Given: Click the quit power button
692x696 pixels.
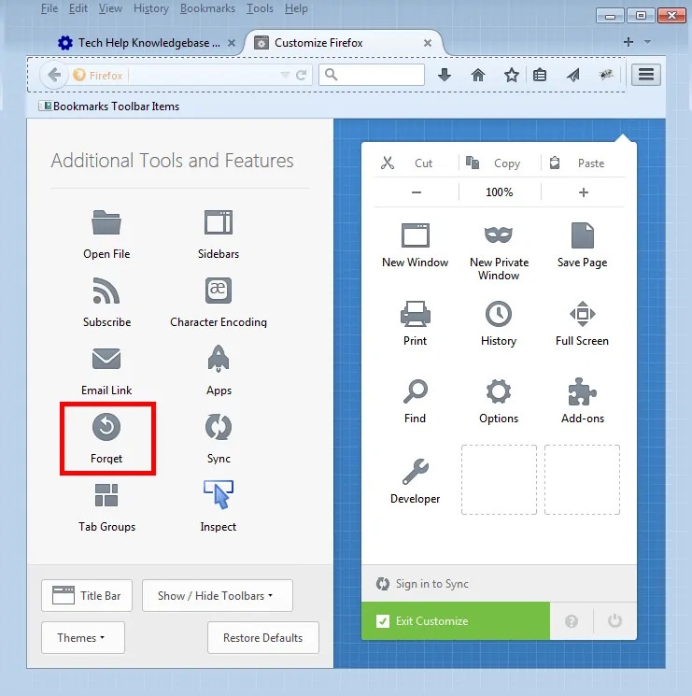Looking at the screenshot, I should pos(614,620).
